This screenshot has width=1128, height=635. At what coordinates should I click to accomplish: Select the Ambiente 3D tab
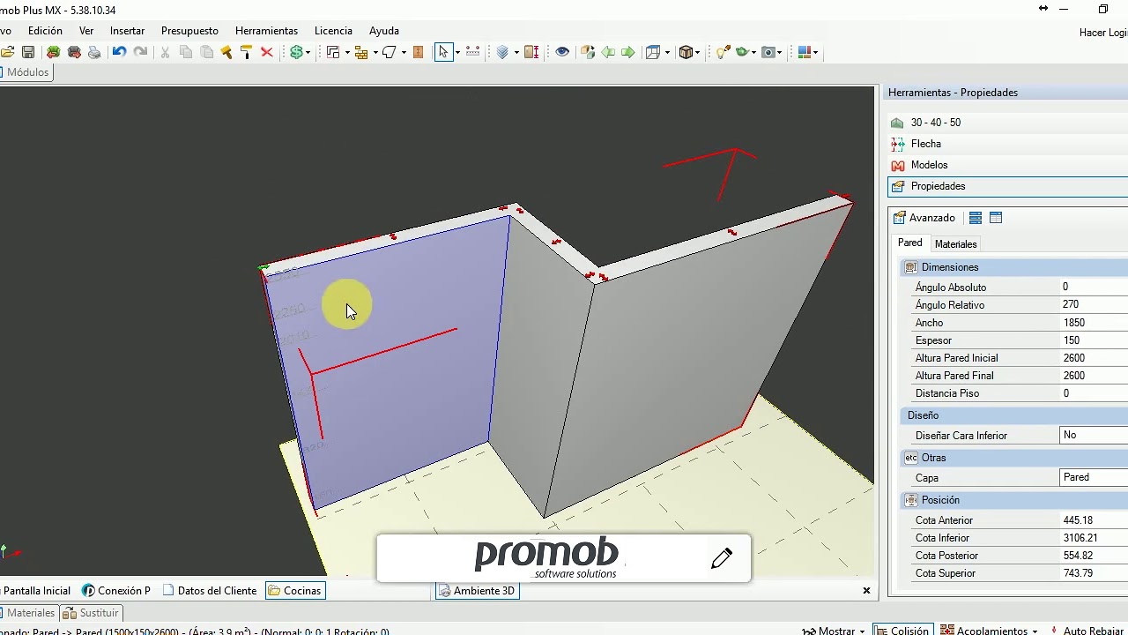(x=476, y=591)
